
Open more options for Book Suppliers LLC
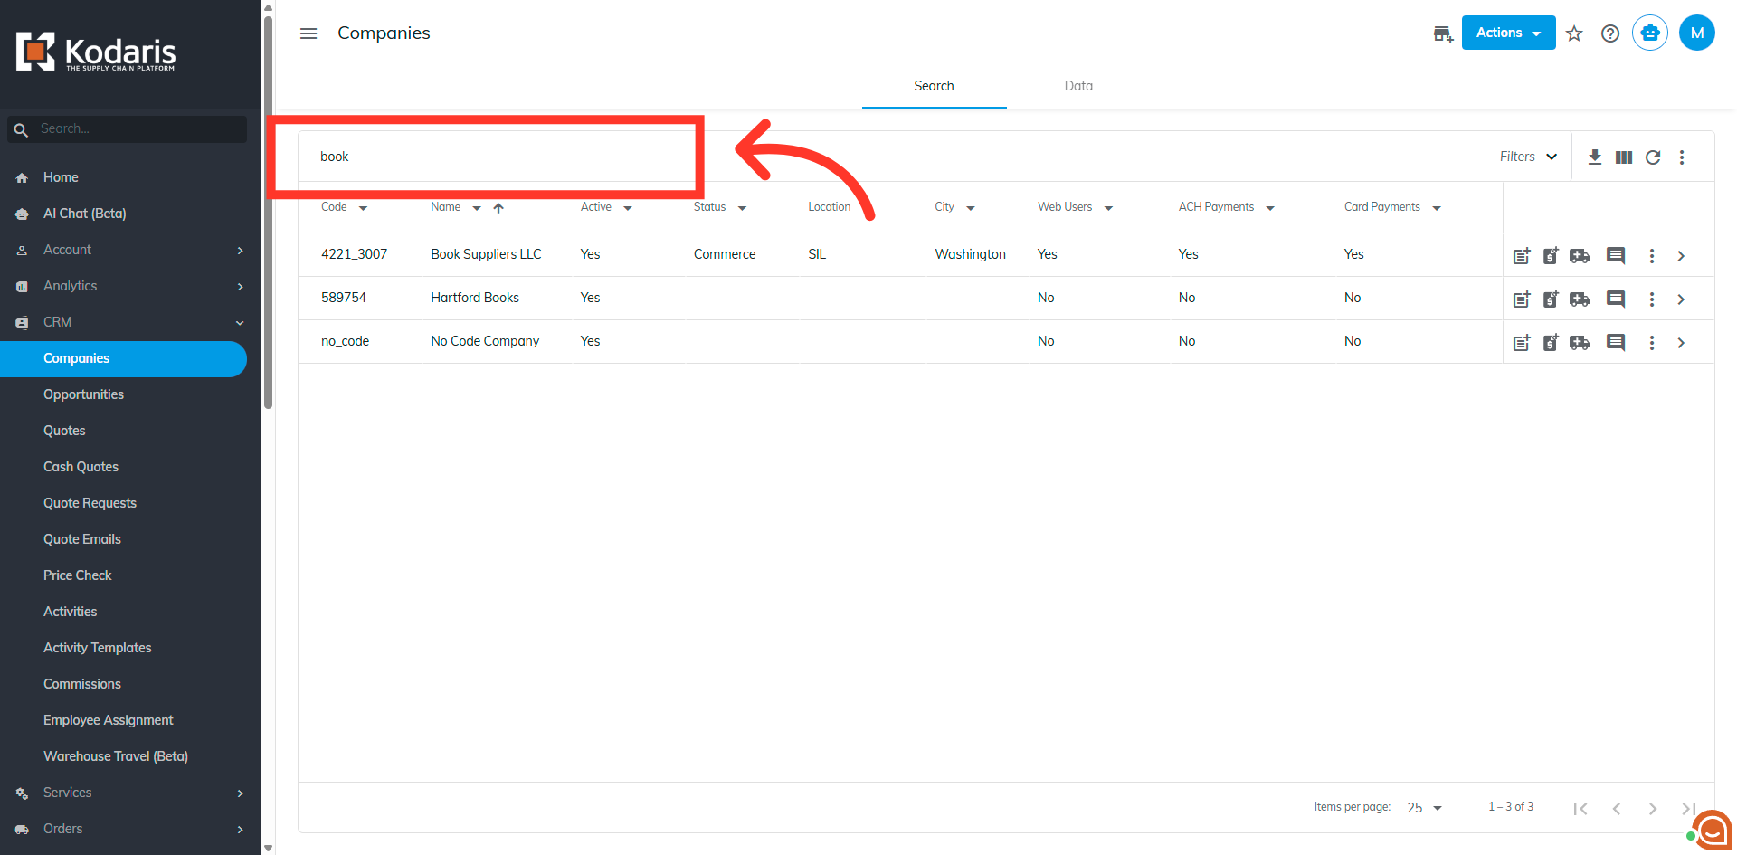click(x=1652, y=256)
